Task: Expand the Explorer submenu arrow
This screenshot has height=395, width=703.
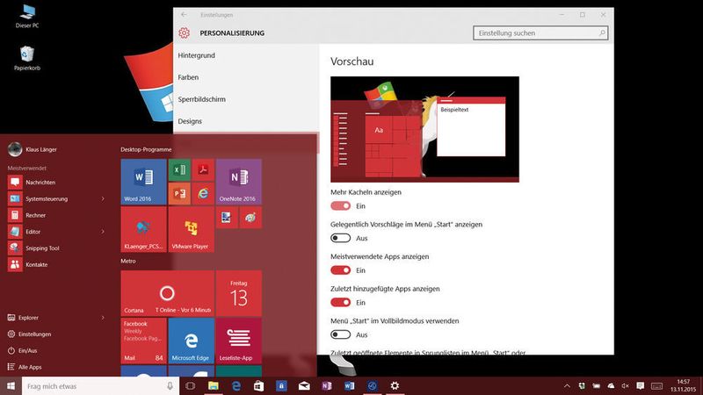Action: pyautogui.click(x=103, y=318)
